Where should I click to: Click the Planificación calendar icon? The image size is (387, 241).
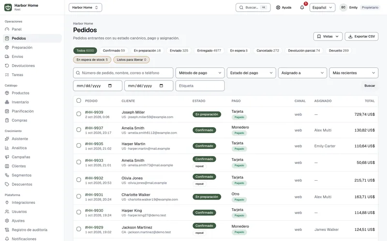[7, 111]
